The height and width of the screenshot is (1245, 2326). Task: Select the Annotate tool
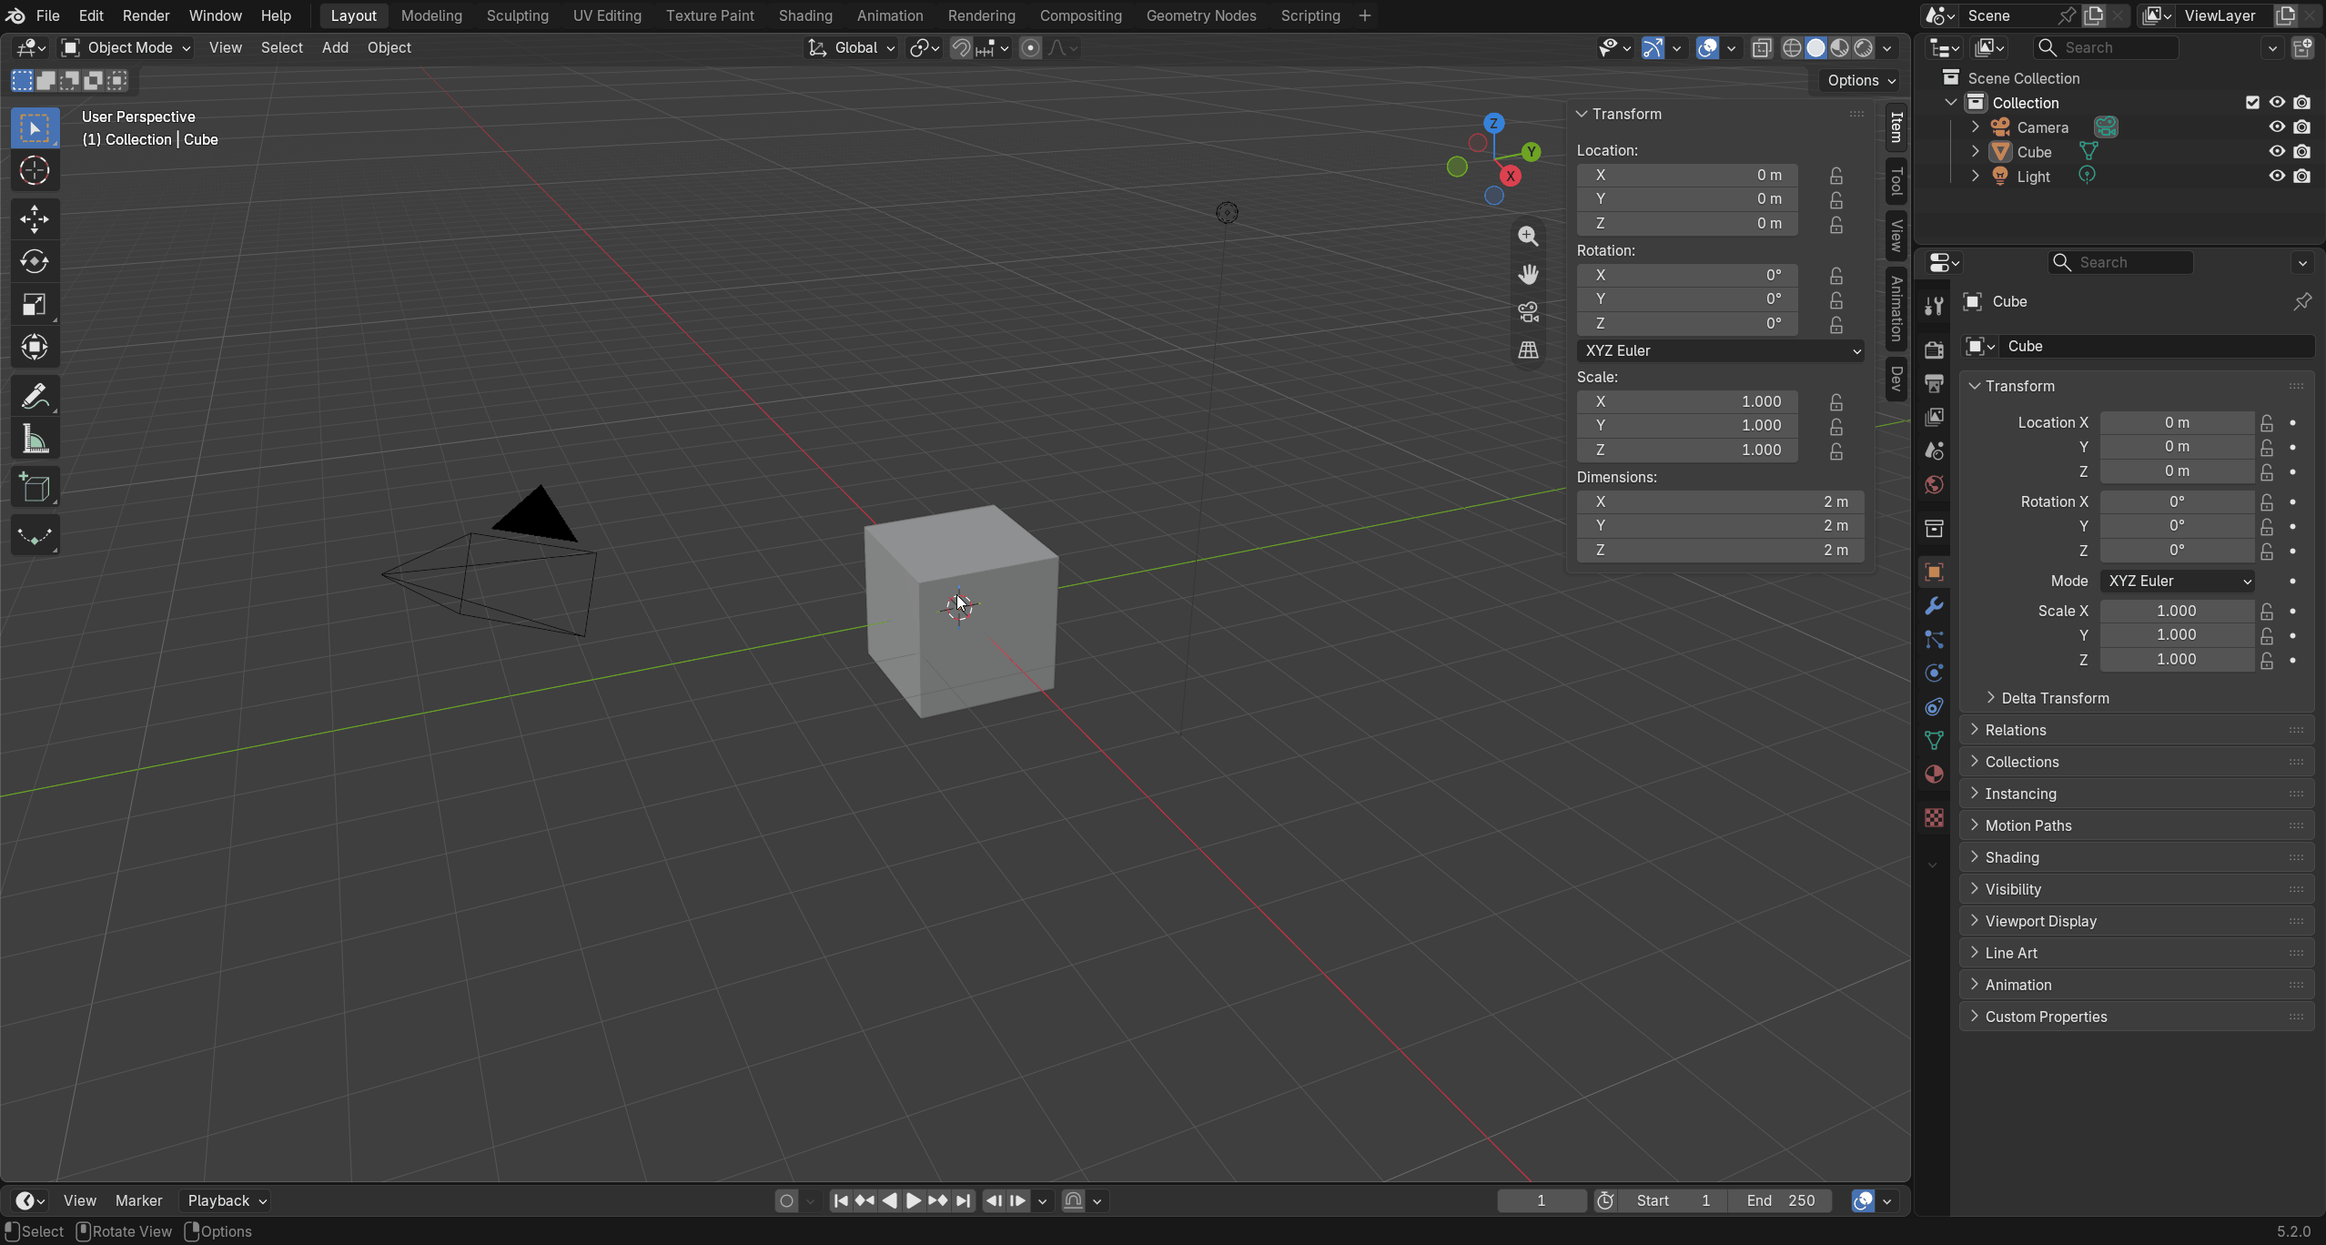click(35, 397)
